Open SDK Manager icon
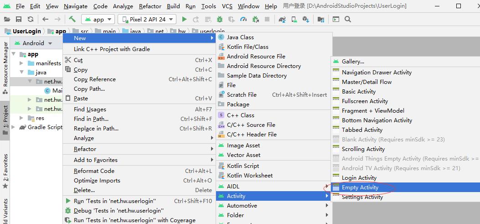This screenshot has height=224, width=480. pos(305,19)
